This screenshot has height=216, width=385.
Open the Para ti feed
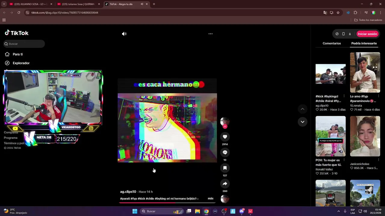tap(18, 54)
